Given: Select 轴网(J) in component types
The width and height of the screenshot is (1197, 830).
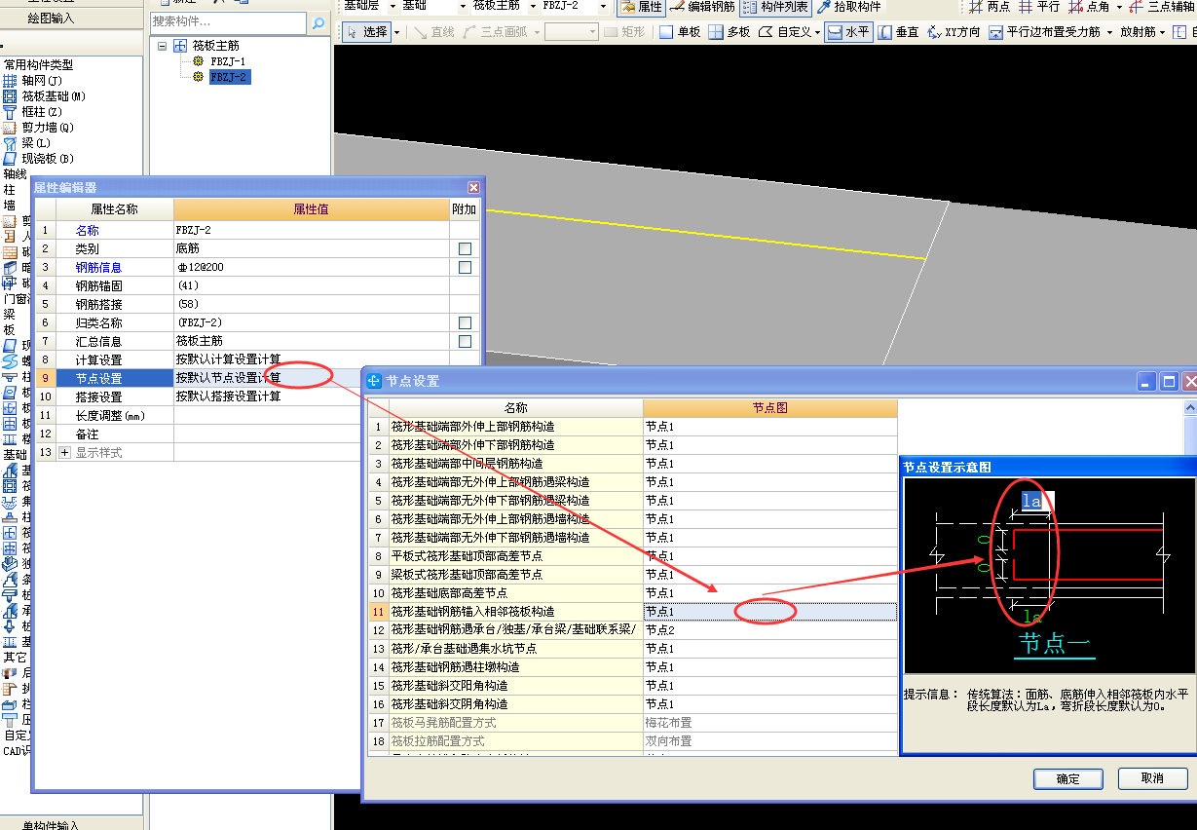Looking at the screenshot, I should coord(34,81).
